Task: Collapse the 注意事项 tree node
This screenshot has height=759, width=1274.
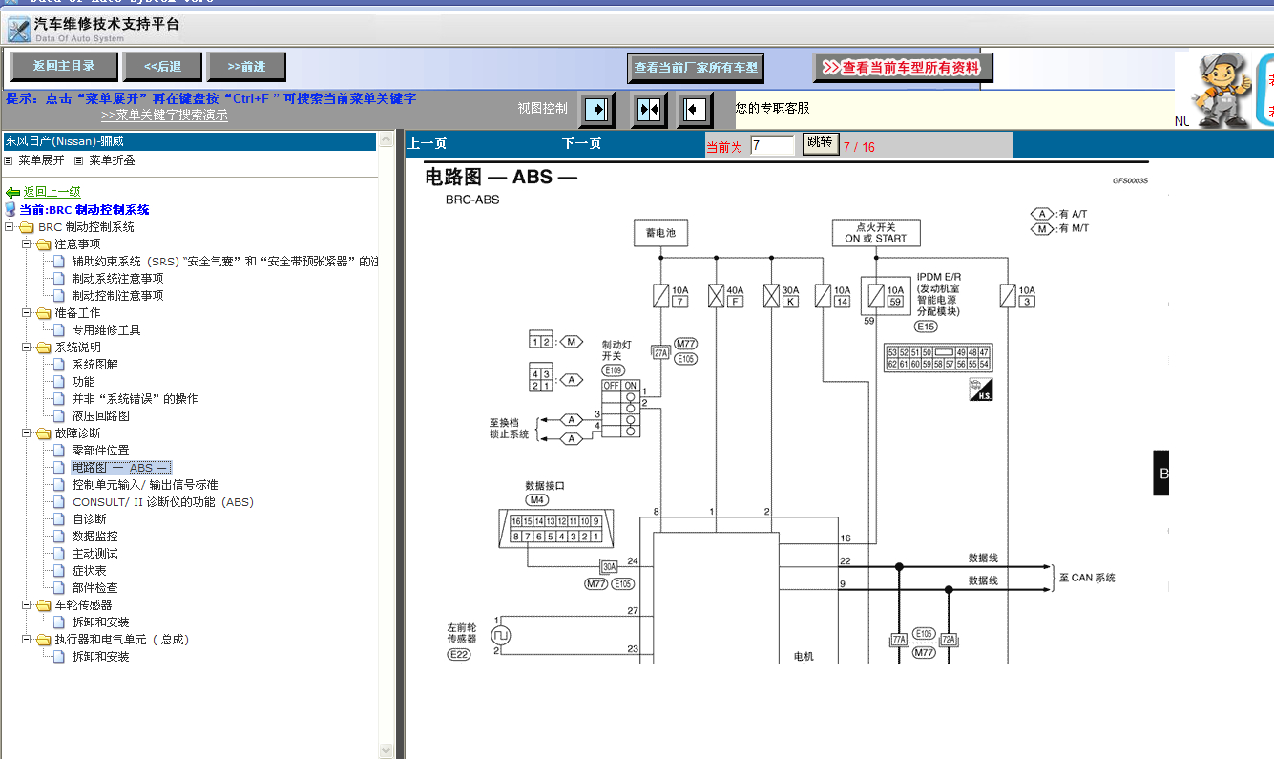Action: click(27, 244)
